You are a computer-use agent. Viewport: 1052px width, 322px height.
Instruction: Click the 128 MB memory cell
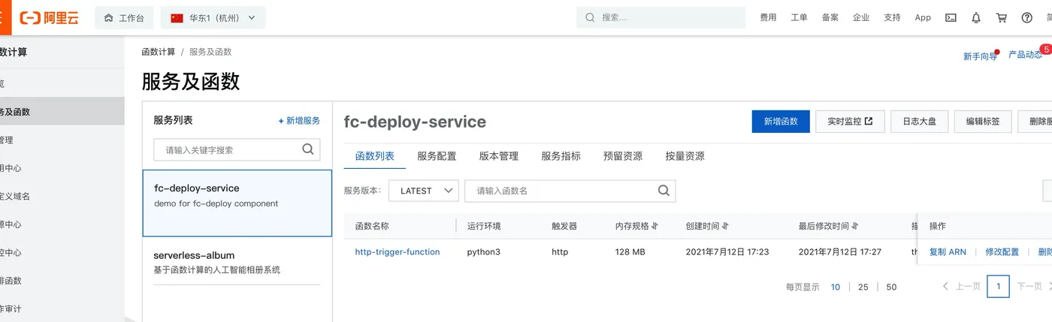point(630,252)
